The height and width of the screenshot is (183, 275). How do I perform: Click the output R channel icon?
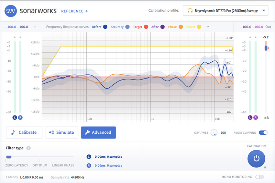point(255,118)
